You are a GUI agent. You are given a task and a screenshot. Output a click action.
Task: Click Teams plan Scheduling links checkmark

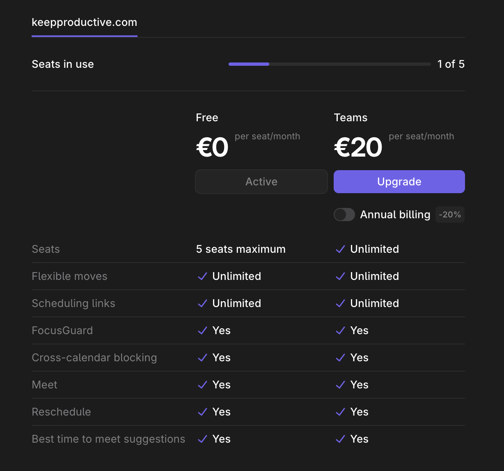coord(340,303)
